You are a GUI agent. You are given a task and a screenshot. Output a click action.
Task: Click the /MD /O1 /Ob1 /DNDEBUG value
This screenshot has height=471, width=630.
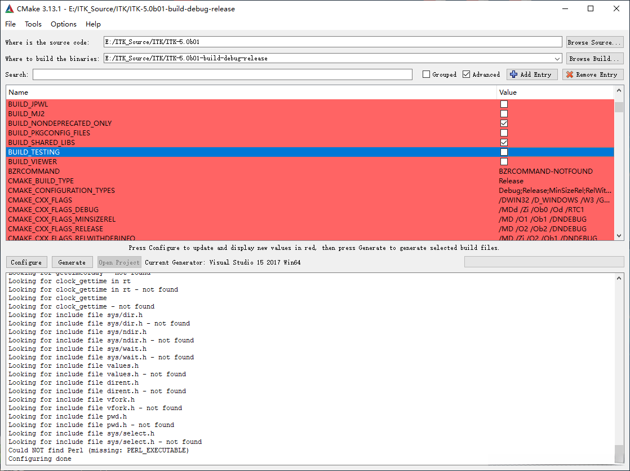pos(543,219)
